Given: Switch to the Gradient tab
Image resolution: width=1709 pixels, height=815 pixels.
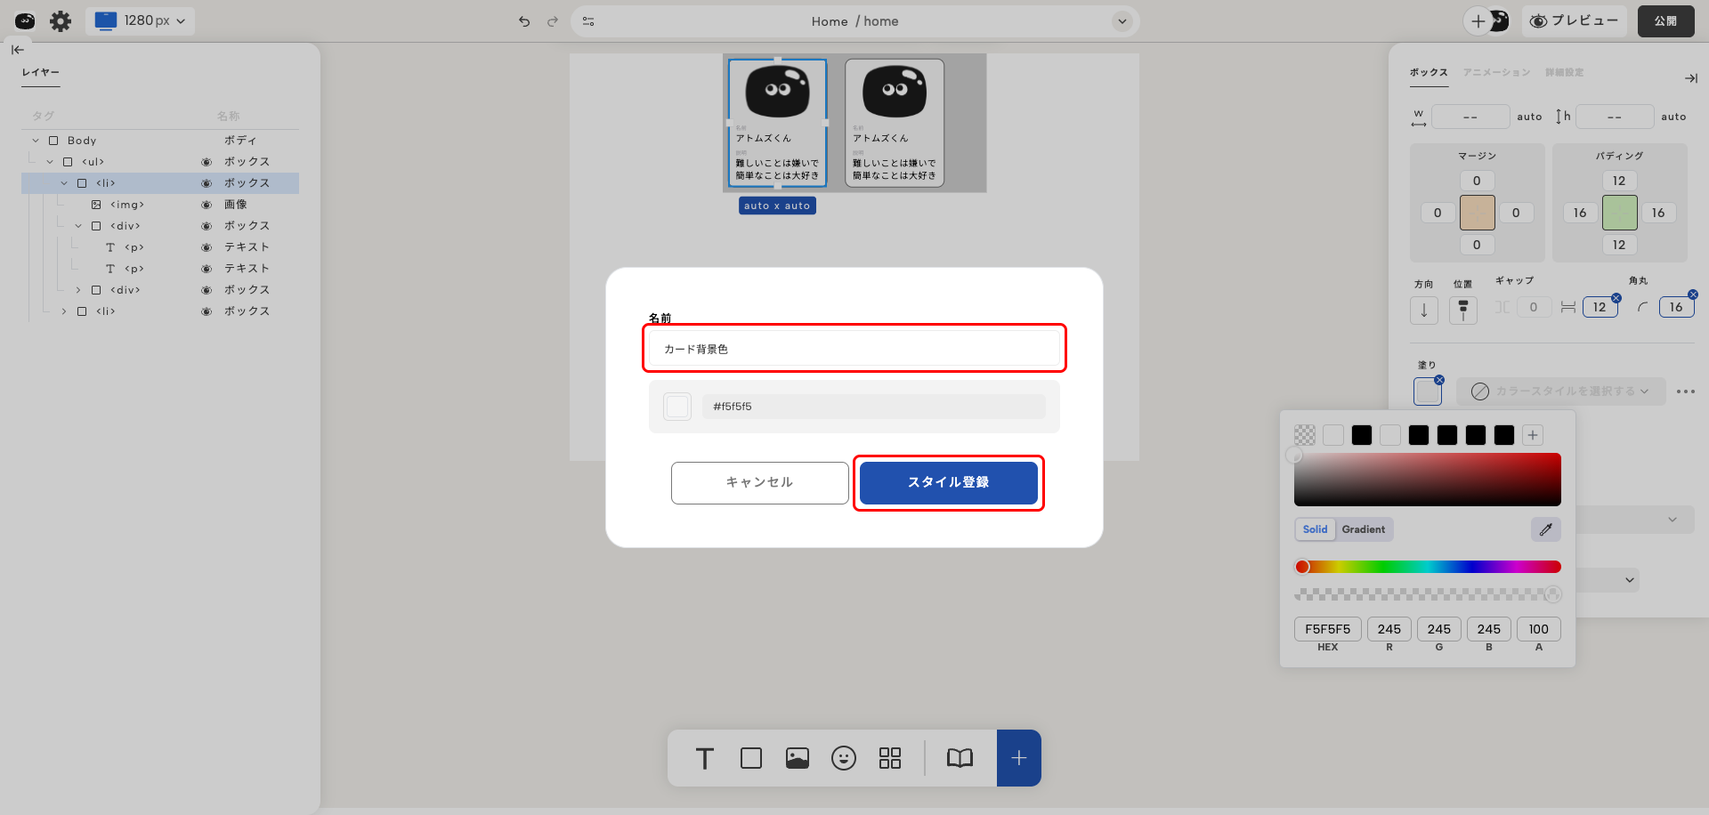Looking at the screenshot, I should (x=1363, y=529).
